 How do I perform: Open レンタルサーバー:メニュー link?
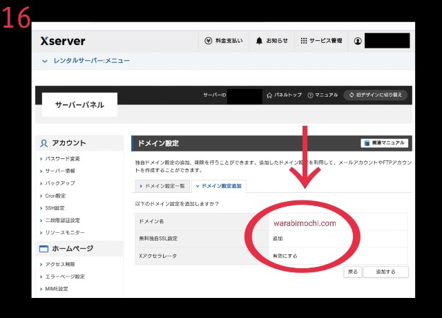tap(92, 61)
